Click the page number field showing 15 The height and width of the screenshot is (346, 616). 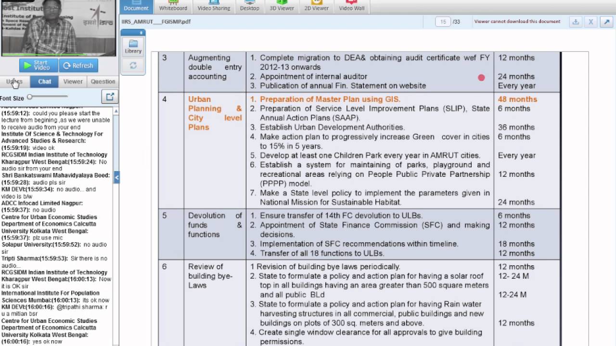443,22
